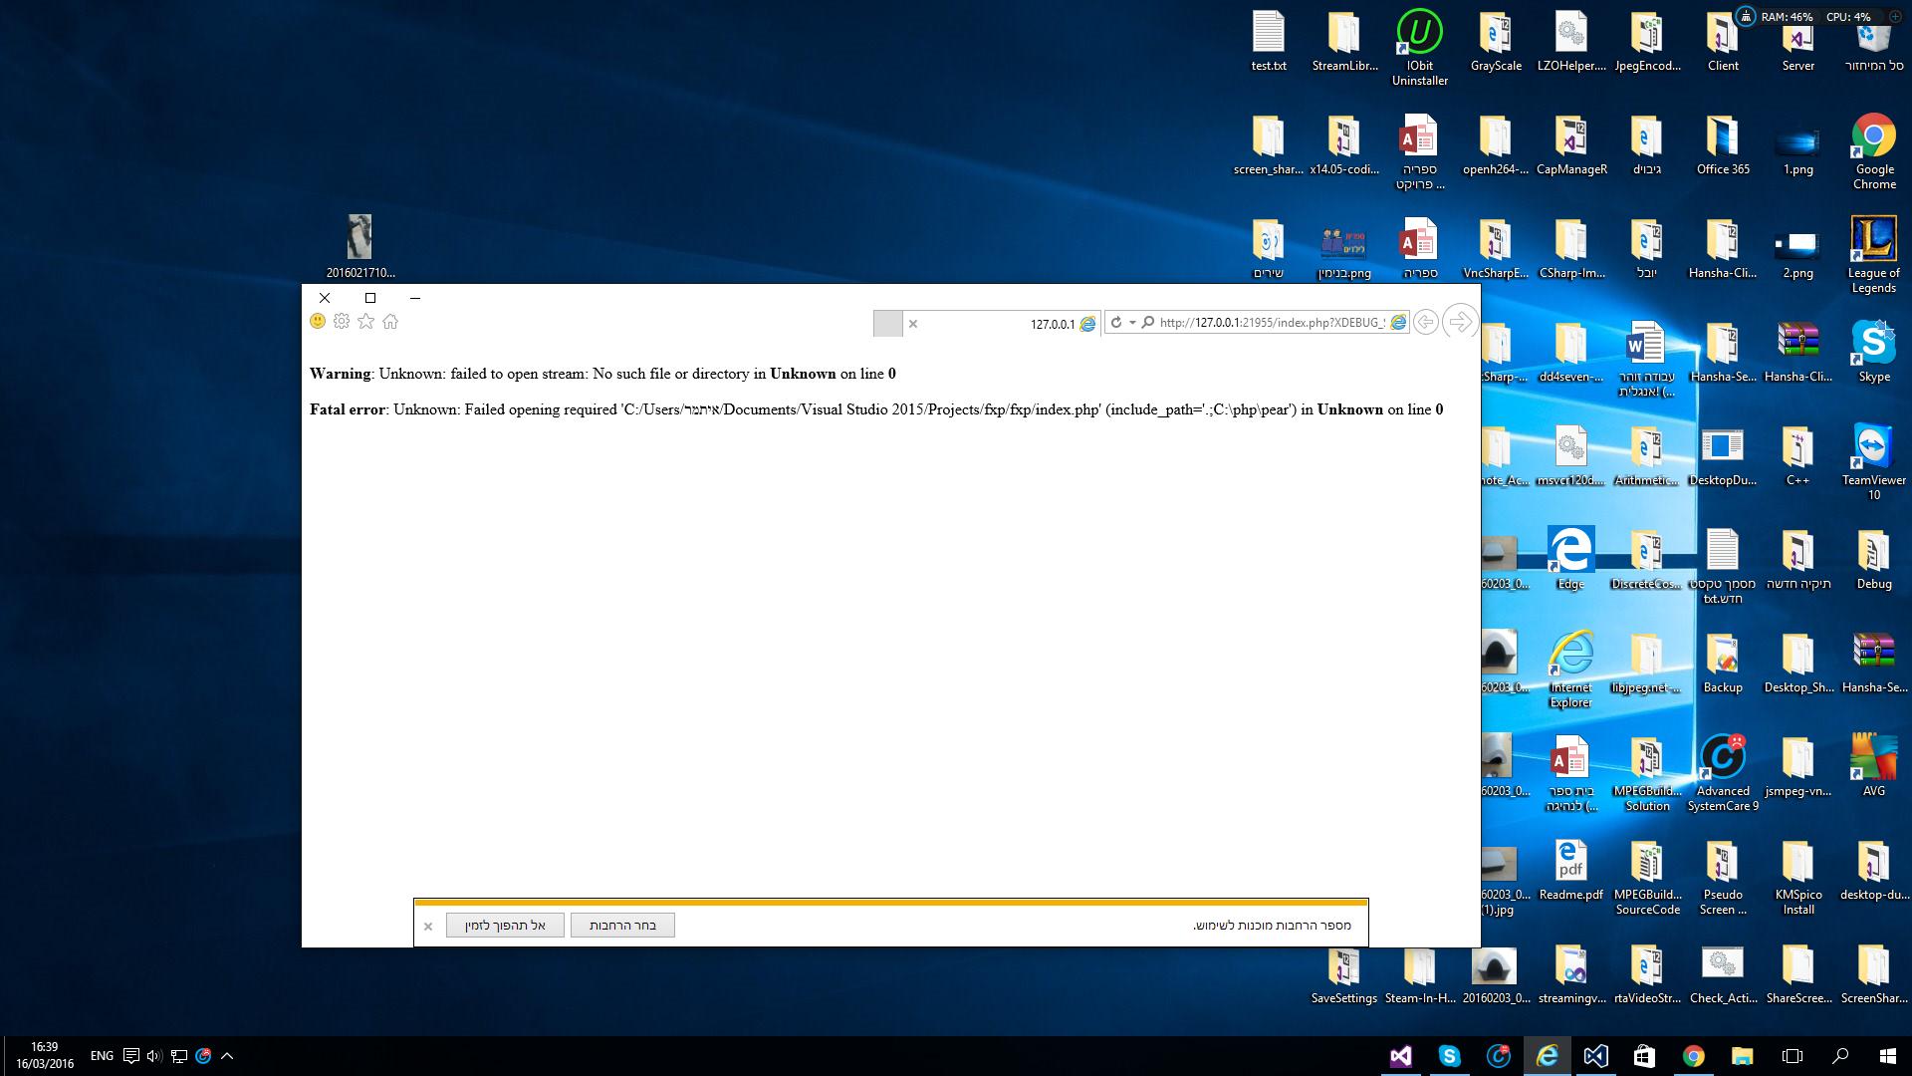Launch Chrome from the taskbar
The image size is (1912, 1076).
[x=1693, y=1056]
